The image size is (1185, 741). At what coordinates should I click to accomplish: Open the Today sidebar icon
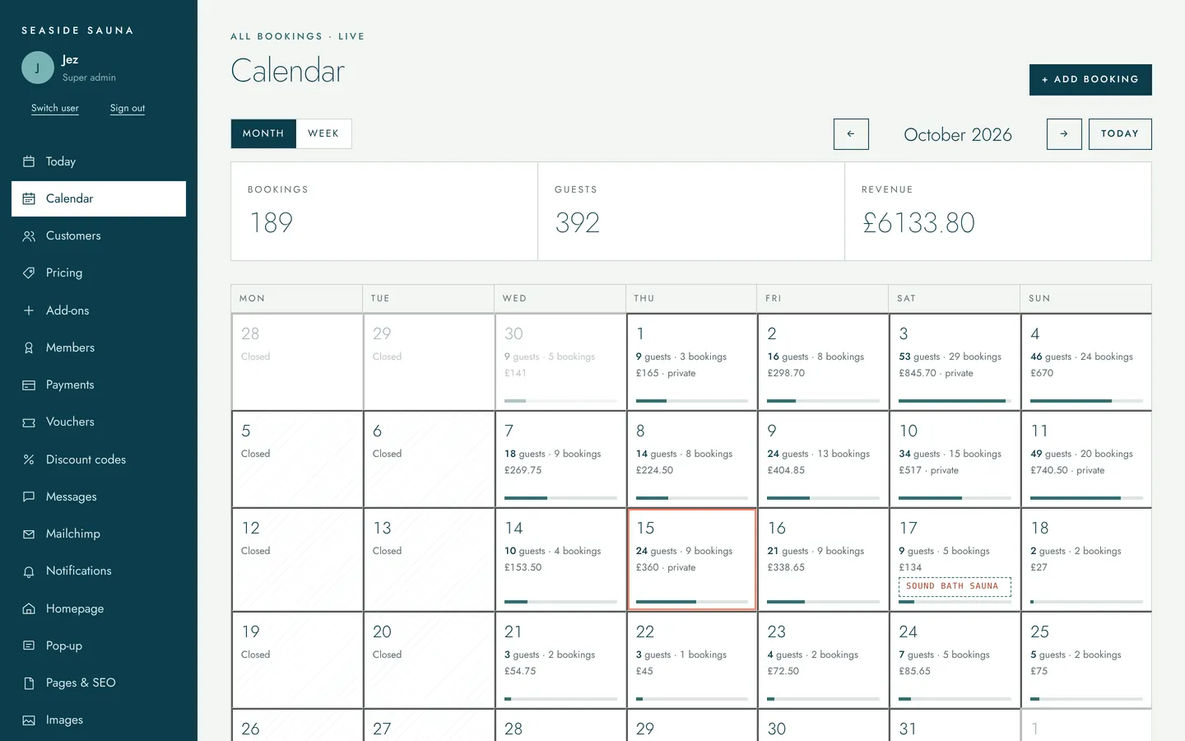click(29, 161)
